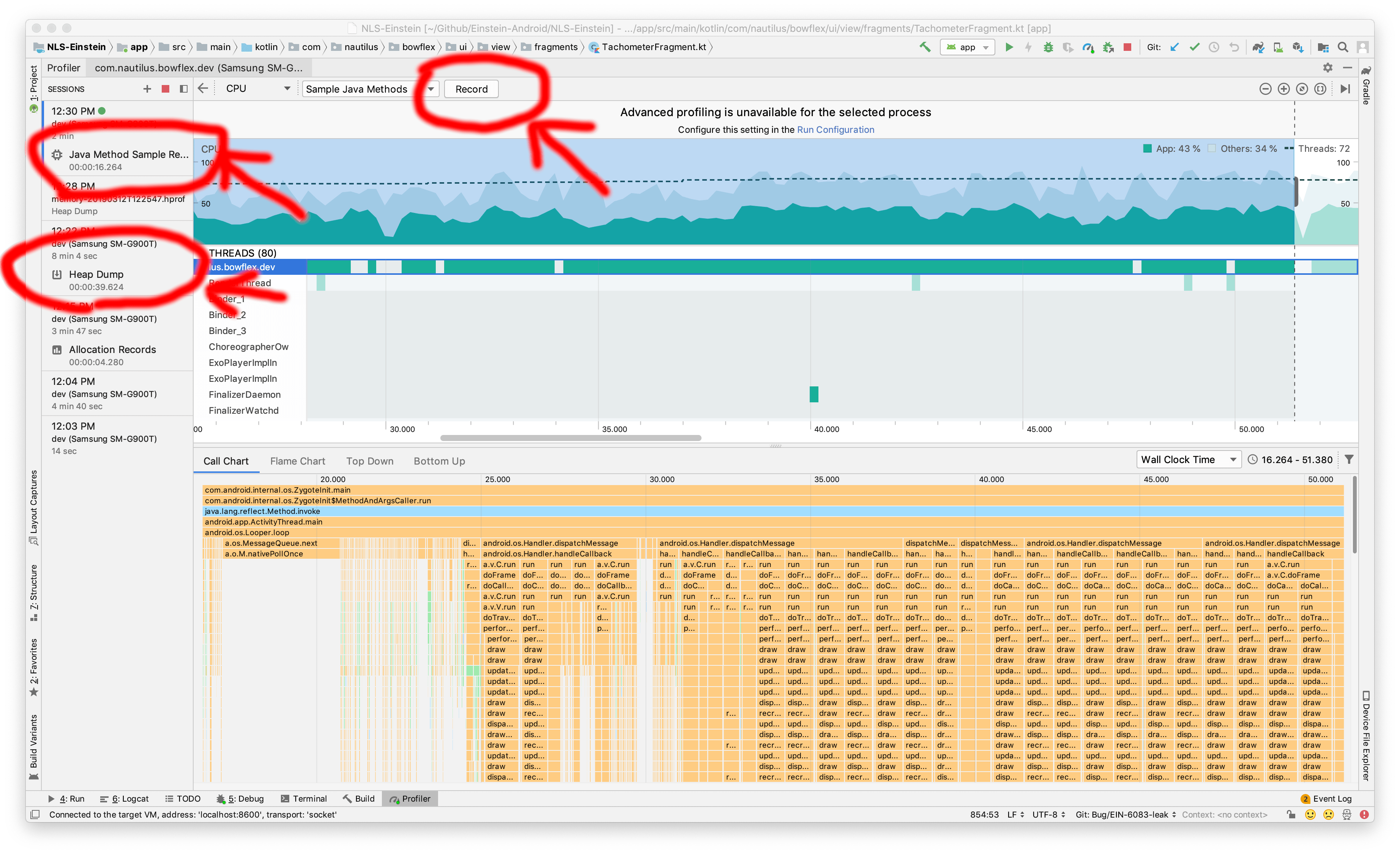
Task: Open the Run Configuration link
Action: point(835,129)
